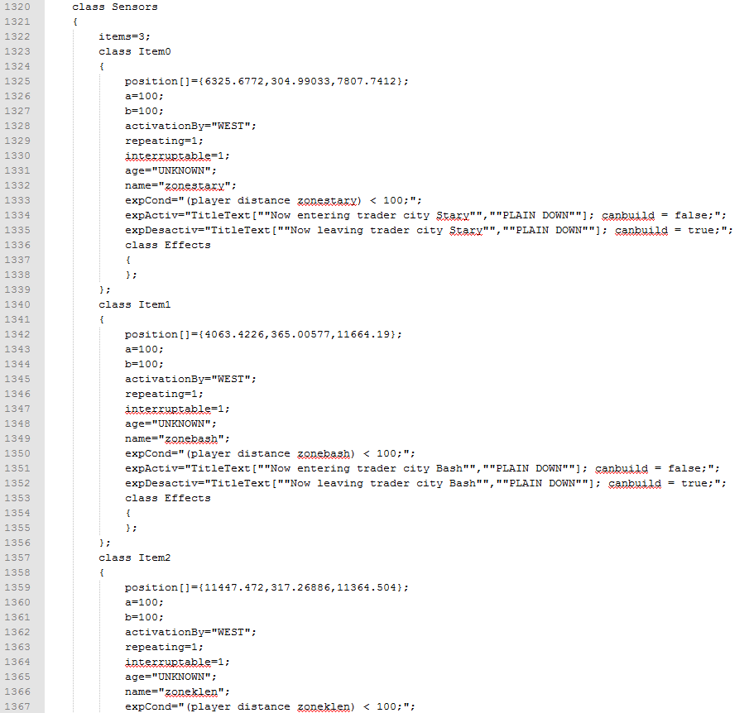Screen dimensions: 749x713
Task: Click the name="zonestary" line
Action: [180, 186]
